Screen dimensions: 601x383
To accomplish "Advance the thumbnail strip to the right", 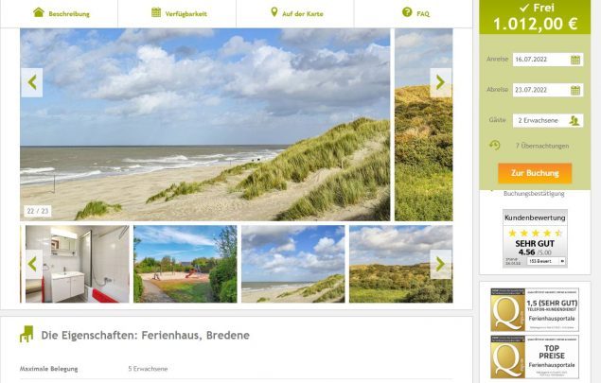I will coord(440,264).
